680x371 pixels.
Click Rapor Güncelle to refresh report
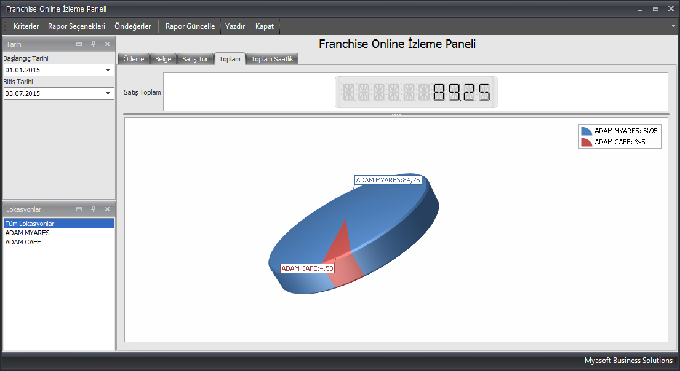coord(190,26)
